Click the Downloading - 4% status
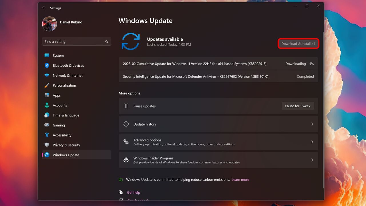 click(299, 64)
